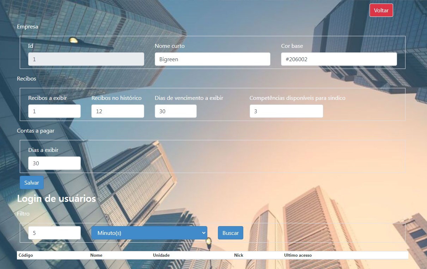Image resolution: width=427 pixels, height=269 pixels.
Task: Select the Competências disponíveis para síndico input
Action: point(286,111)
